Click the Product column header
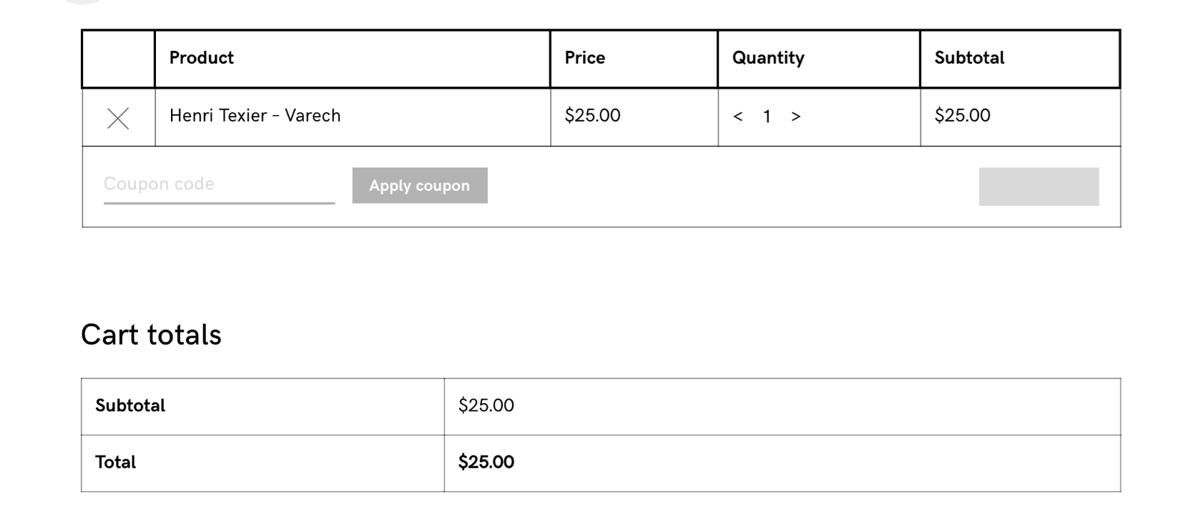1196x512 pixels. 201,58
